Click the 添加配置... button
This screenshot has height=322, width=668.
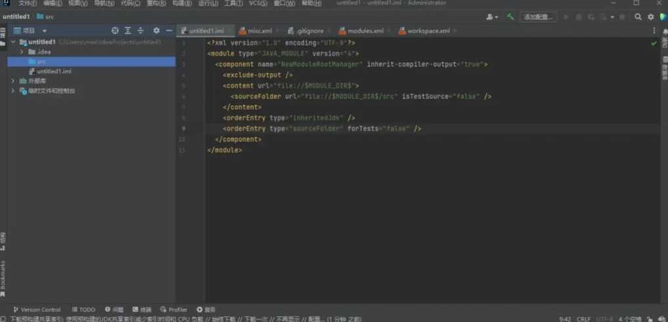539,17
